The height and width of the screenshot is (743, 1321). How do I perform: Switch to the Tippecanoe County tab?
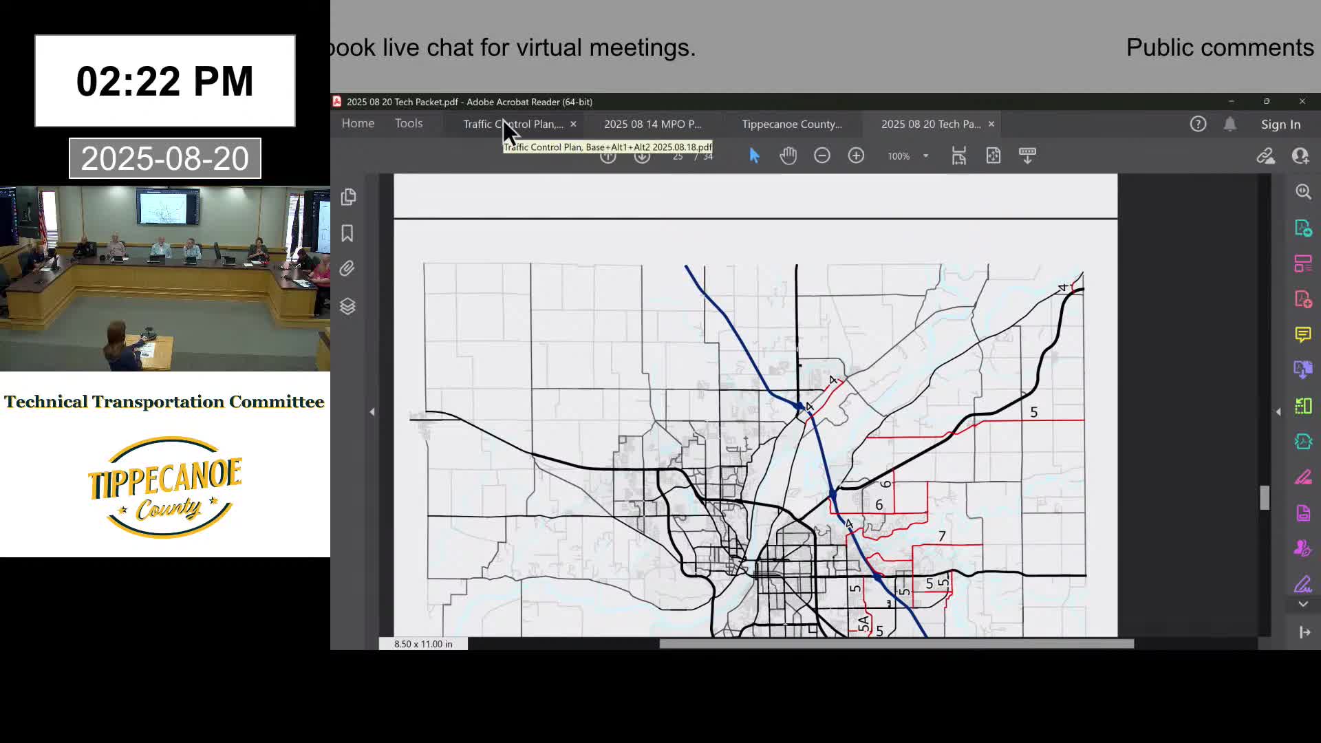(x=791, y=125)
